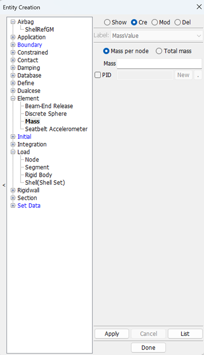
Task: Click the Done button
Action: pos(148,348)
